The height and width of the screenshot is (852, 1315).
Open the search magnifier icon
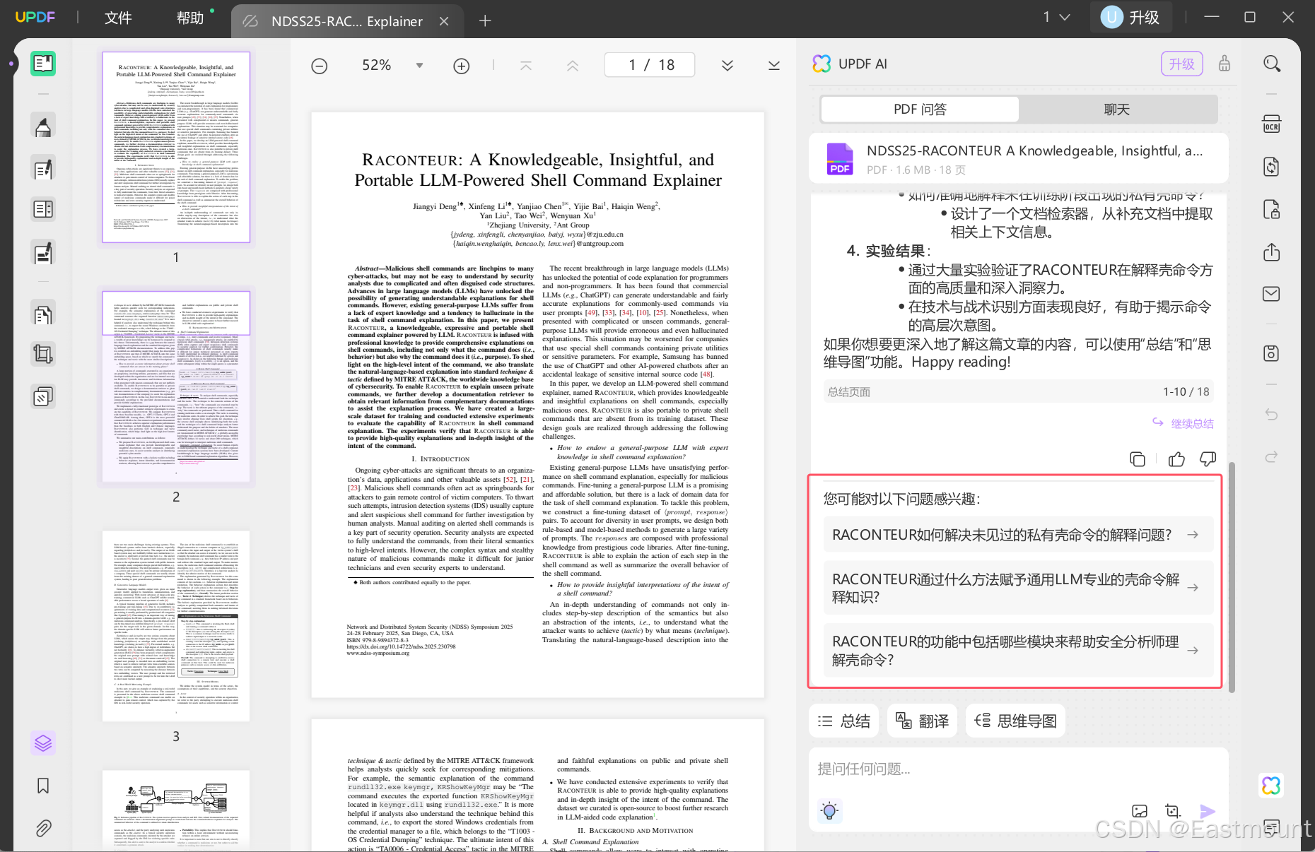pos(1272,64)
